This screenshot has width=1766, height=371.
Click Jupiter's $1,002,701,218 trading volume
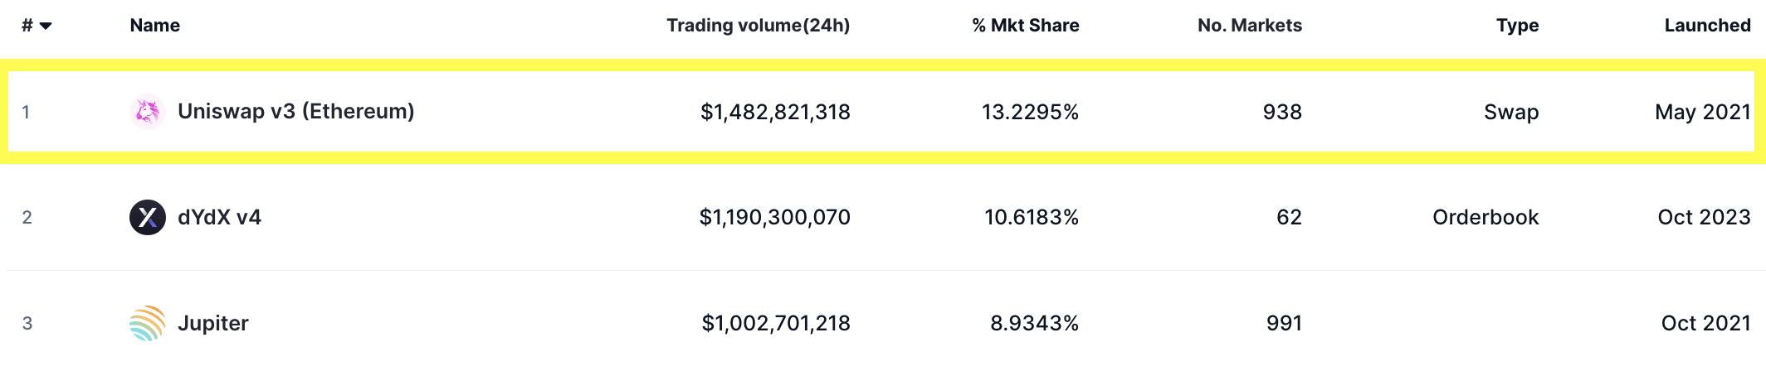[x=776, y=324]
